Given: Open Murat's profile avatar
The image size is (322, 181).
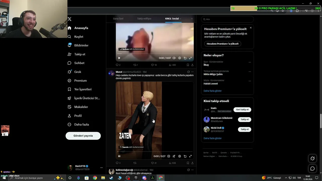Looking at the screenshot, I should [111, 73].
